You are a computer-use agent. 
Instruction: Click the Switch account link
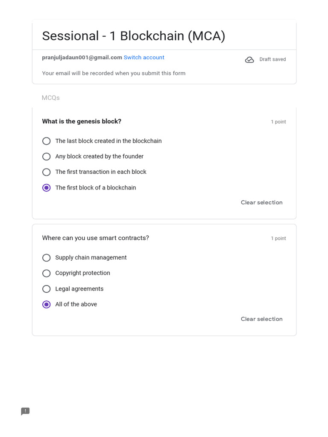(144, 58)
